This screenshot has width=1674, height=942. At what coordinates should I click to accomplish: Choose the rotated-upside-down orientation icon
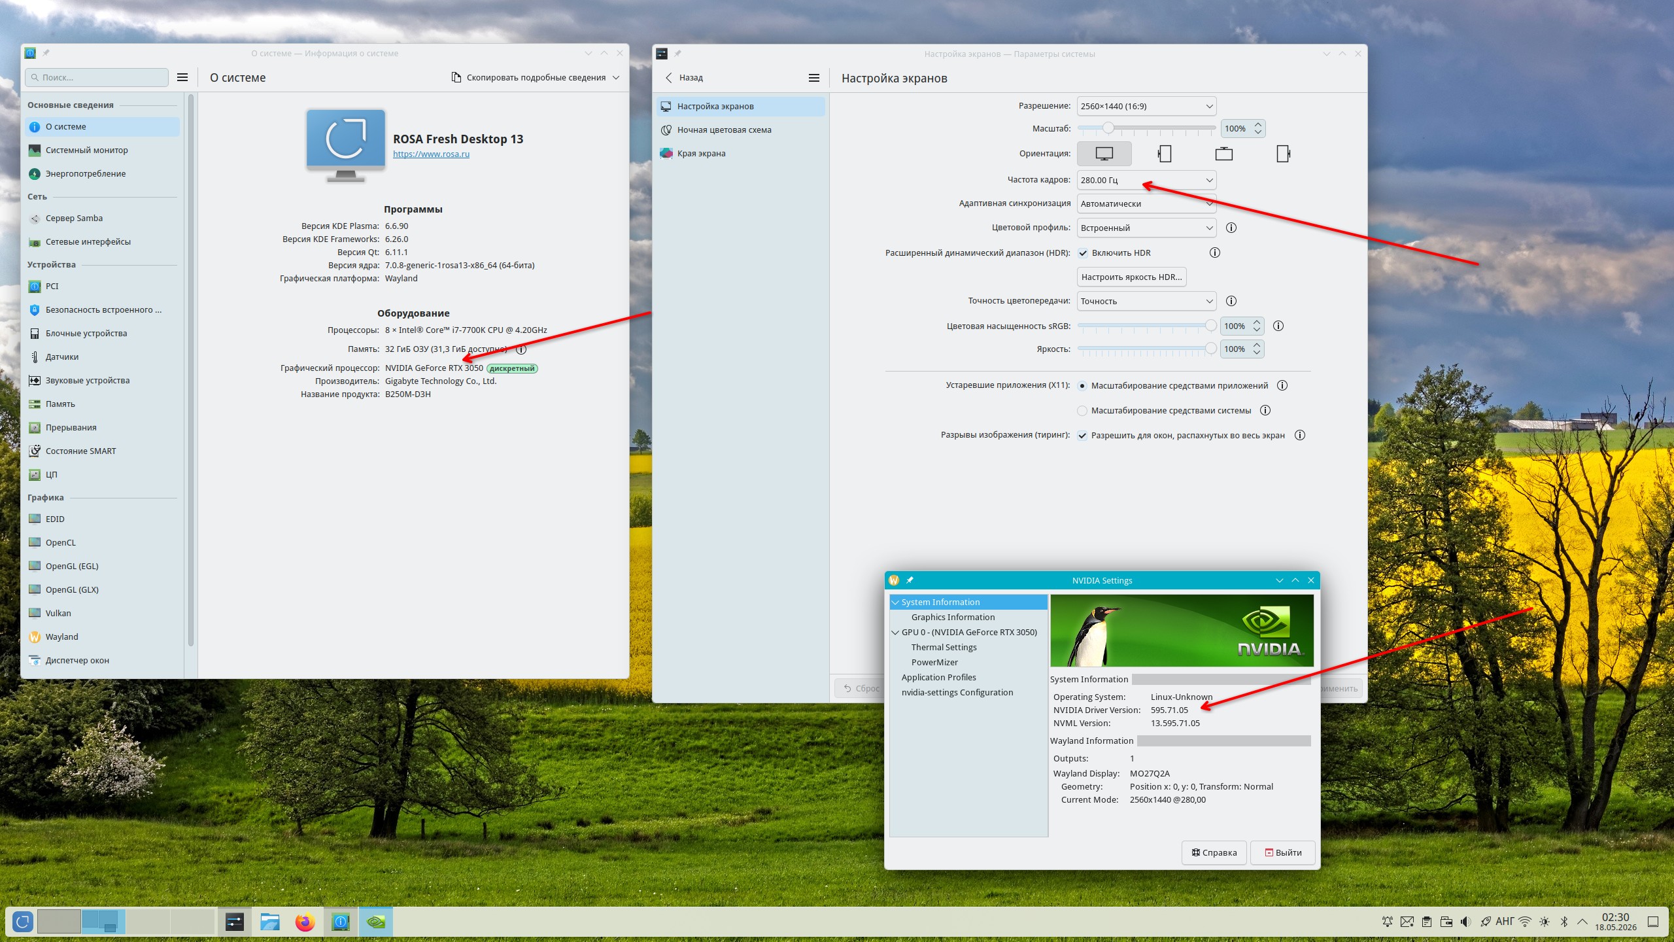(1223, 154)
